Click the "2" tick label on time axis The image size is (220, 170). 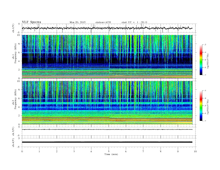pos(57,151)
